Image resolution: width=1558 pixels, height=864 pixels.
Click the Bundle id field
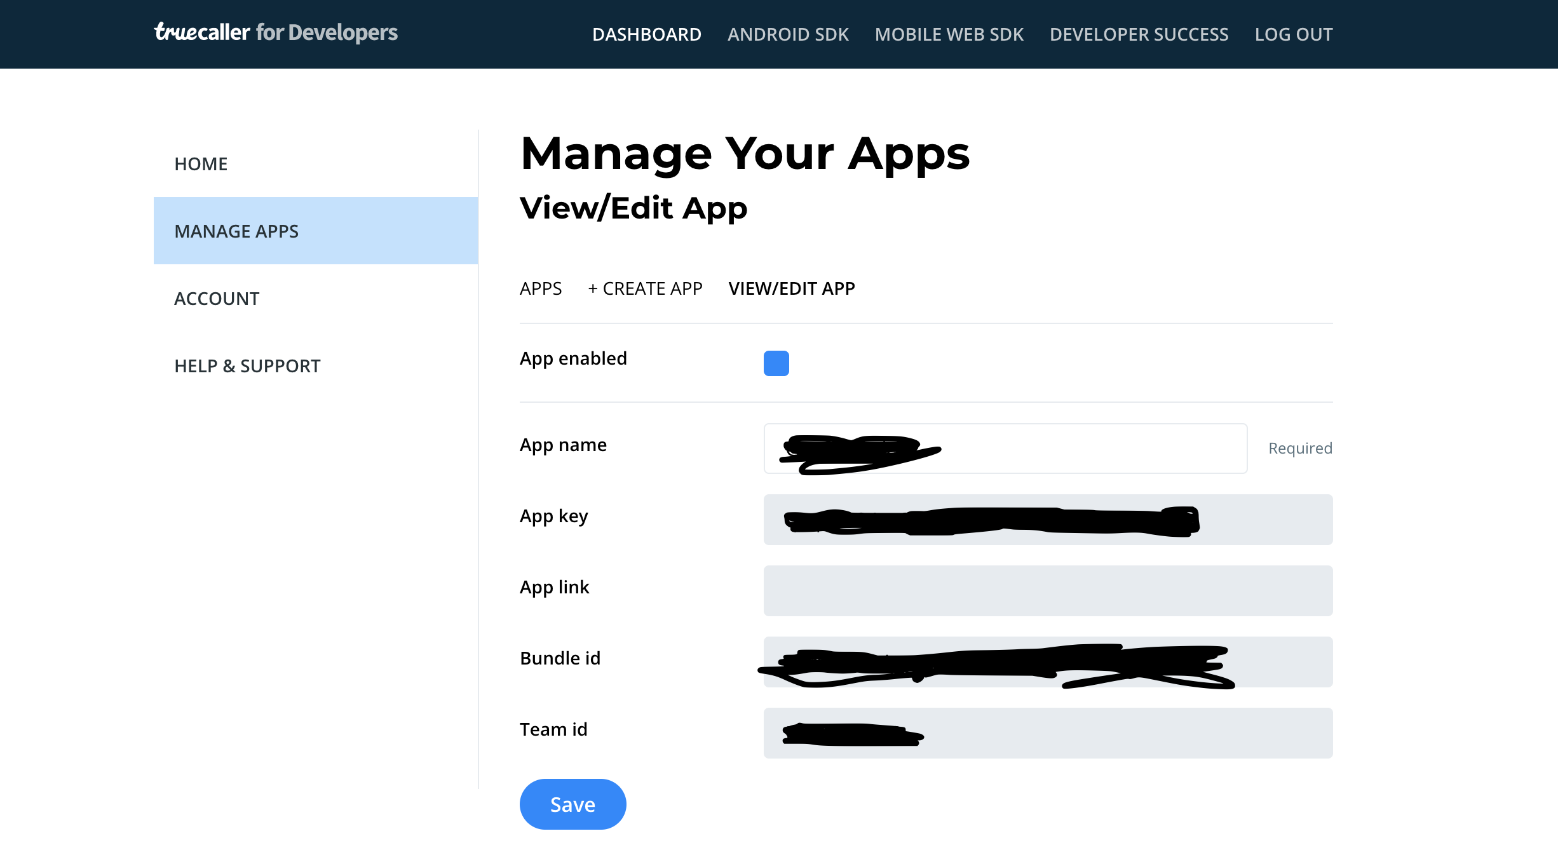(x=1048, y=661)
